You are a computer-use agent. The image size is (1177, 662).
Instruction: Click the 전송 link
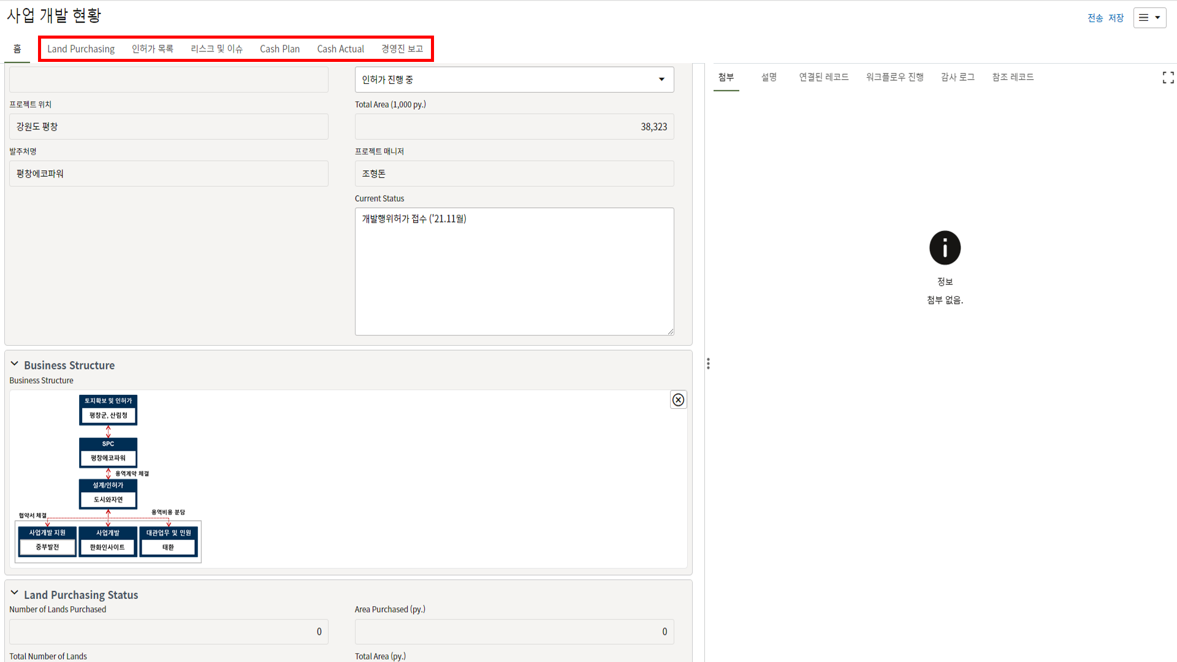[1095, 18]
